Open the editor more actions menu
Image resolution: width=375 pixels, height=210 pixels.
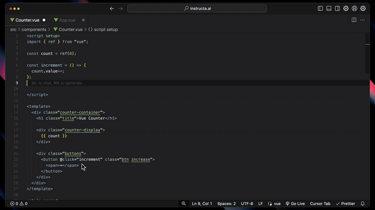tap(362, 20)
